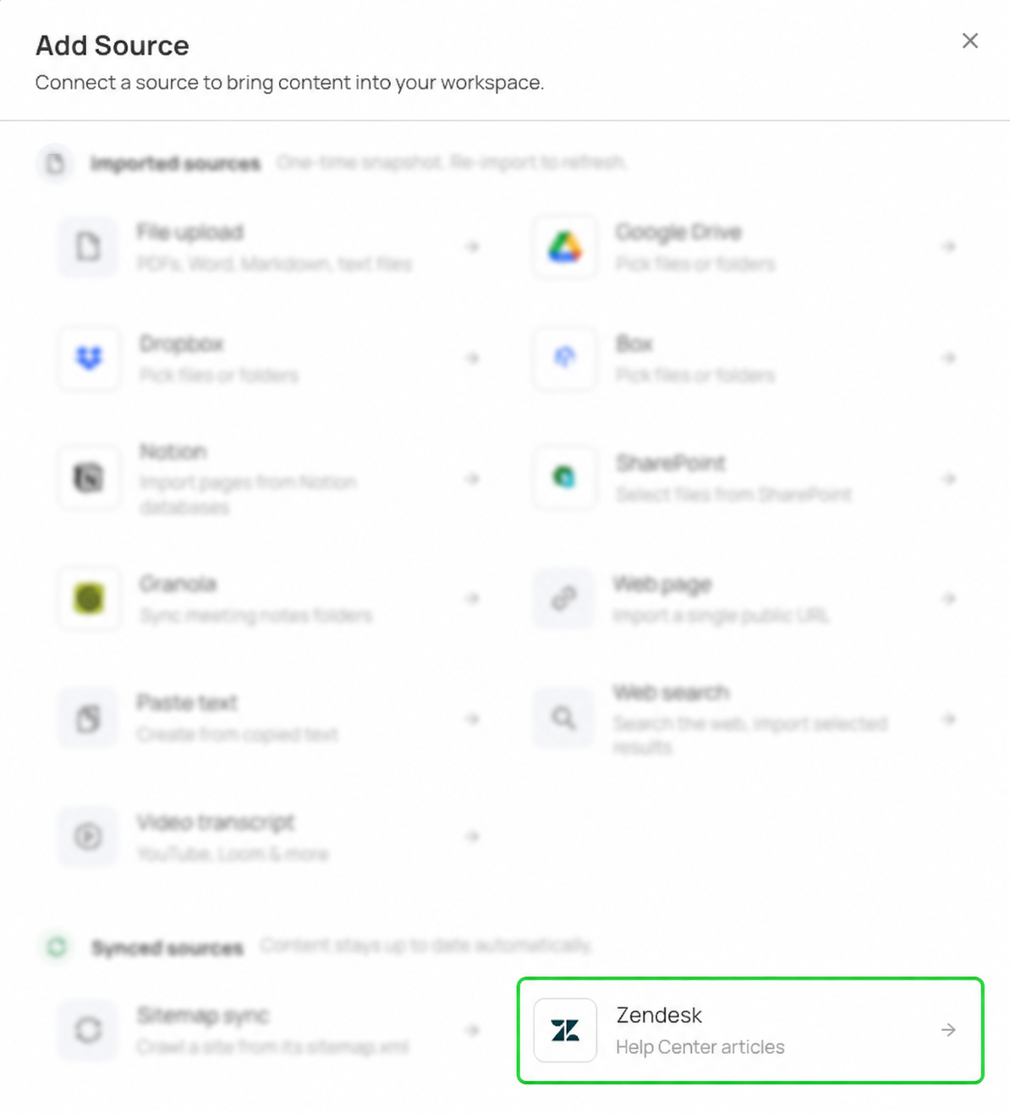Screen dimensions: 1010x1114
Task: Click the Imported sources section icon
Action: tap(56, 163)
